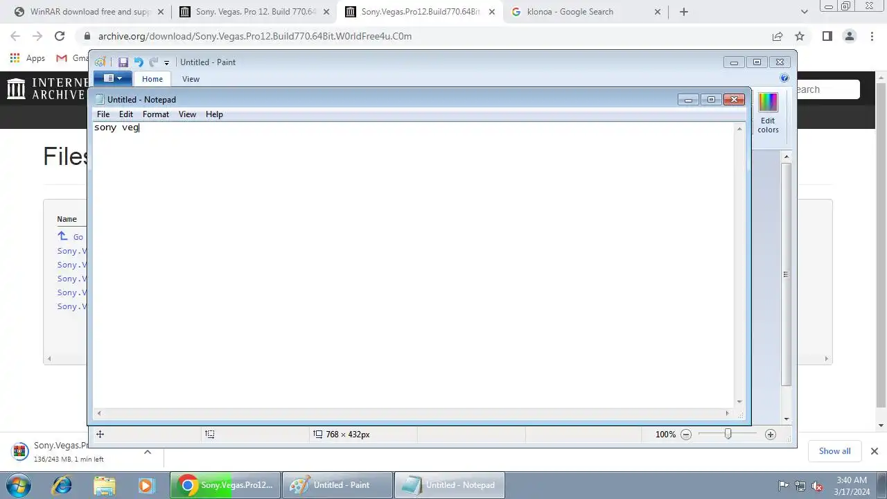This screenshot has width=887, height=499.
Task: Open Notepad View menu
Action: (187, 114)
